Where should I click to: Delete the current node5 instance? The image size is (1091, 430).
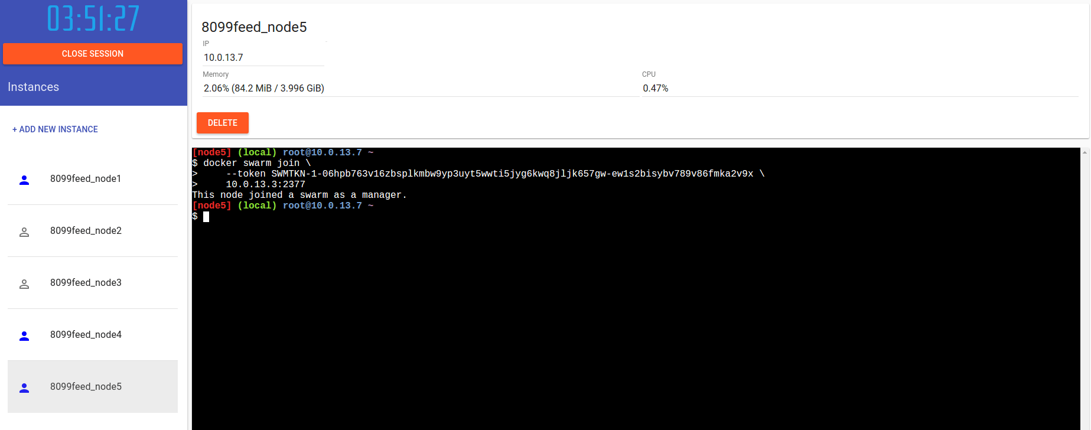(x=223, y=123)
